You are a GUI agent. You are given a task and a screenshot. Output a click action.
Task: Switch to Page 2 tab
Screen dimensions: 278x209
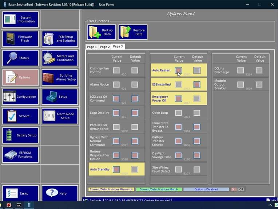(104, 47)
